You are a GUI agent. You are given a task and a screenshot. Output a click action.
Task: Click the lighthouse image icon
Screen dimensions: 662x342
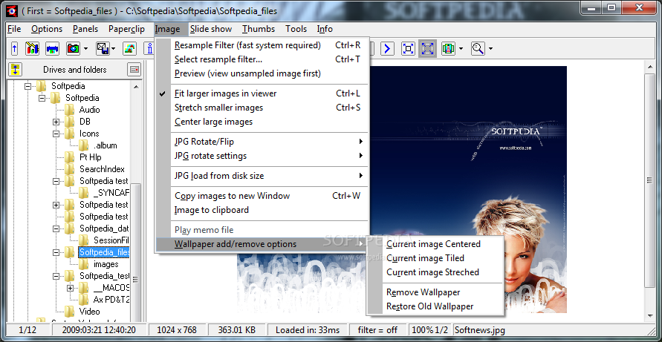click(448, 48)
